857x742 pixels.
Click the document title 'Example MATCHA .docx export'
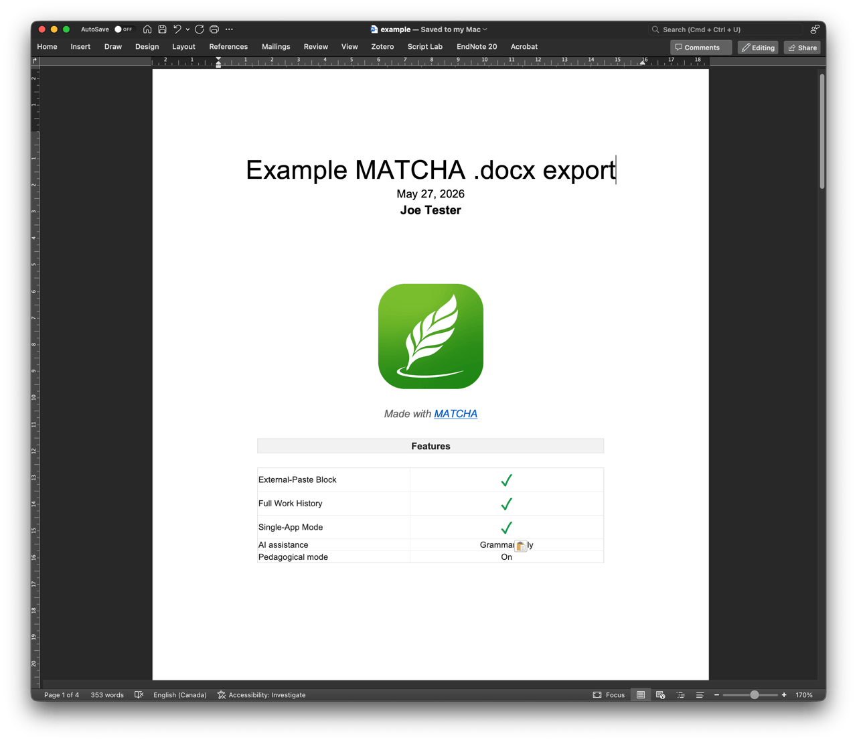tap(431, 170)
